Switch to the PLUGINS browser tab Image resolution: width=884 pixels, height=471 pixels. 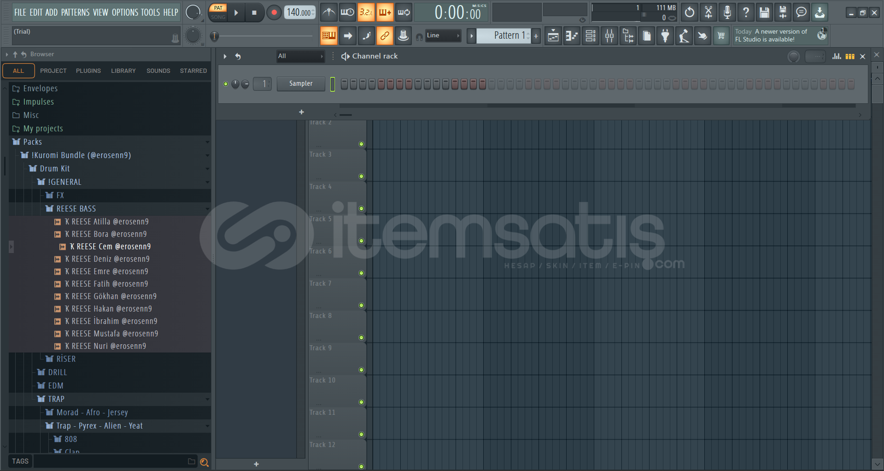[x=88, y=71]
